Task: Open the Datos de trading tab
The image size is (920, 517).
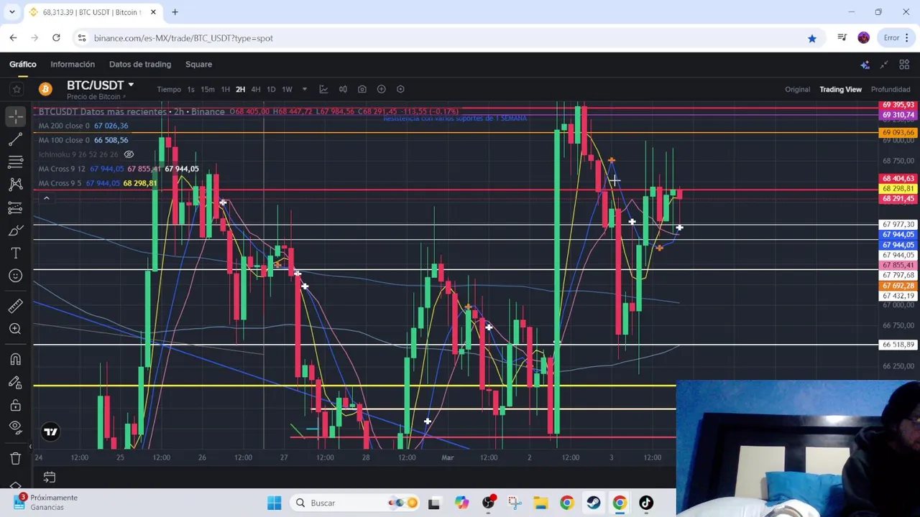Action: coord(140,64)
